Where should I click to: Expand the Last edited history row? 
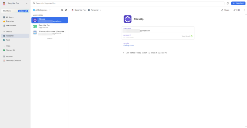point(145,53)
